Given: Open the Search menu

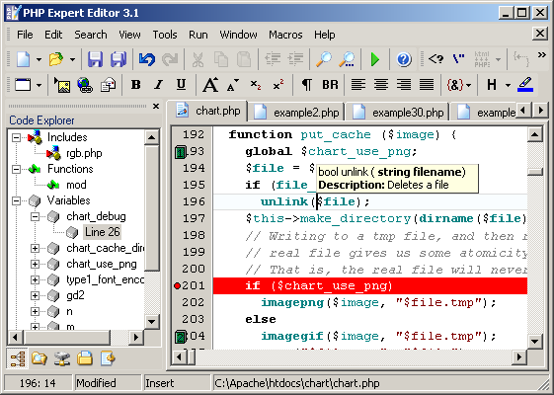Looking at the screenshot, I should pos(91,35).
